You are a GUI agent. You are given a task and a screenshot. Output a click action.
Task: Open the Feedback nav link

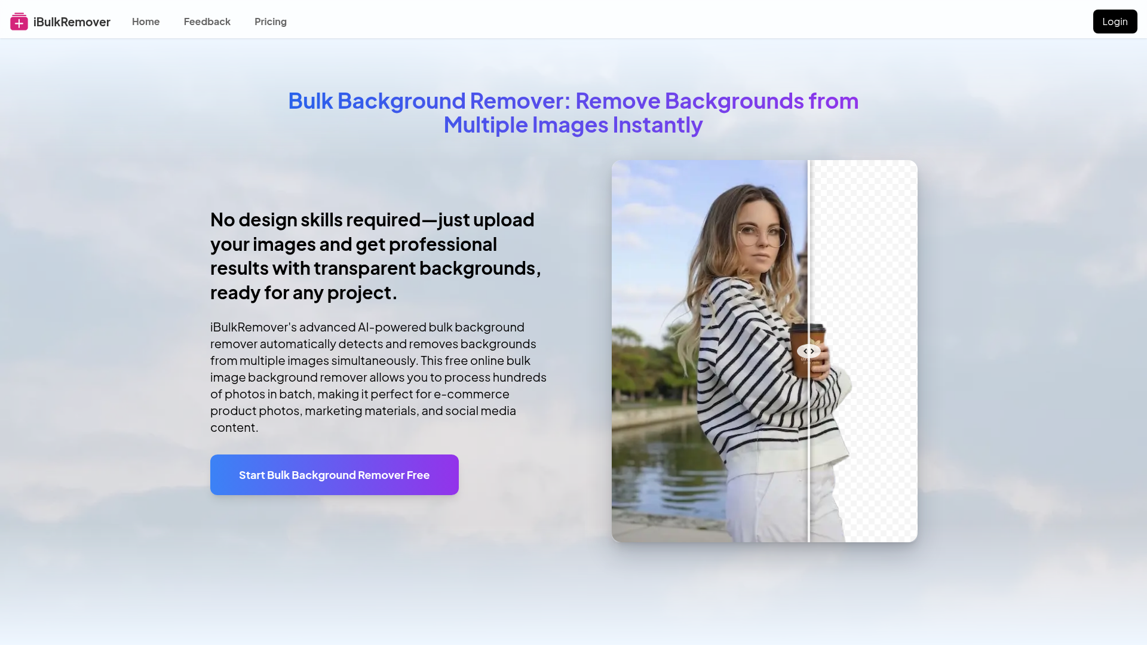coord(207,21)
